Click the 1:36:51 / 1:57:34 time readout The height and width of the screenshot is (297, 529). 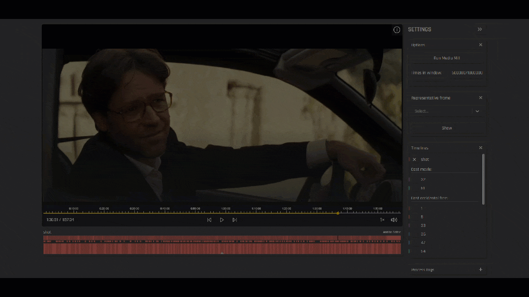60,220
